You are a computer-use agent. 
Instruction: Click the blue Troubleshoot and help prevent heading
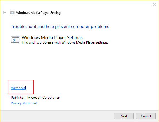(x=60, y=27)
